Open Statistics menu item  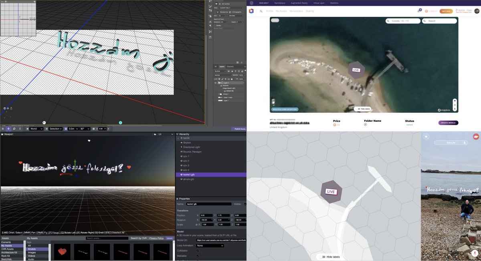point(334,3)
